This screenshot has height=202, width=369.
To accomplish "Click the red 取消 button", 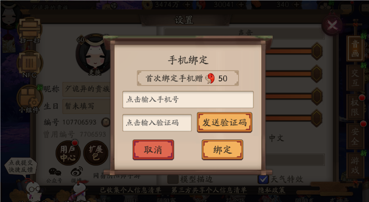I will 153,150.
